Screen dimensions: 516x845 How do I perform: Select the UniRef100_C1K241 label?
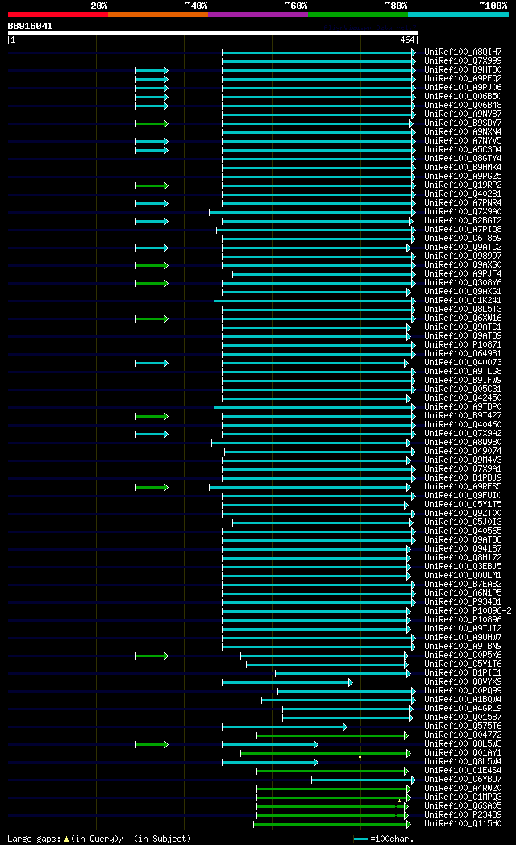pos(463,300)
